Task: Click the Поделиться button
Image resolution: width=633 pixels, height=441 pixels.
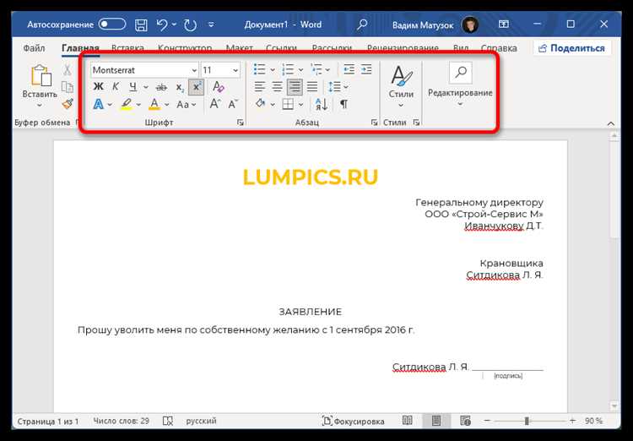Action: point(571,48)
